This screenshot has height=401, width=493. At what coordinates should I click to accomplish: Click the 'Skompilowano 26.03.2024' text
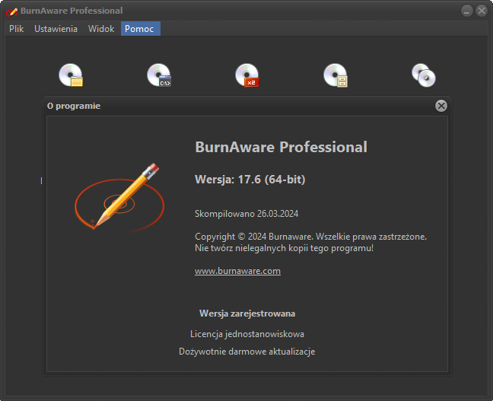click(x=247, y=214)
